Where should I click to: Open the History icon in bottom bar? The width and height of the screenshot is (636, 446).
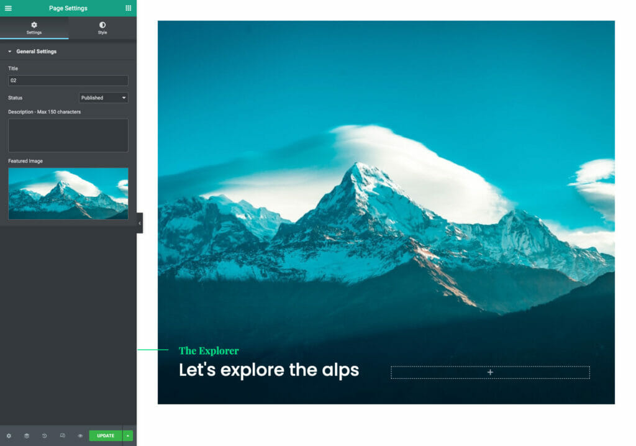[45, 436]
